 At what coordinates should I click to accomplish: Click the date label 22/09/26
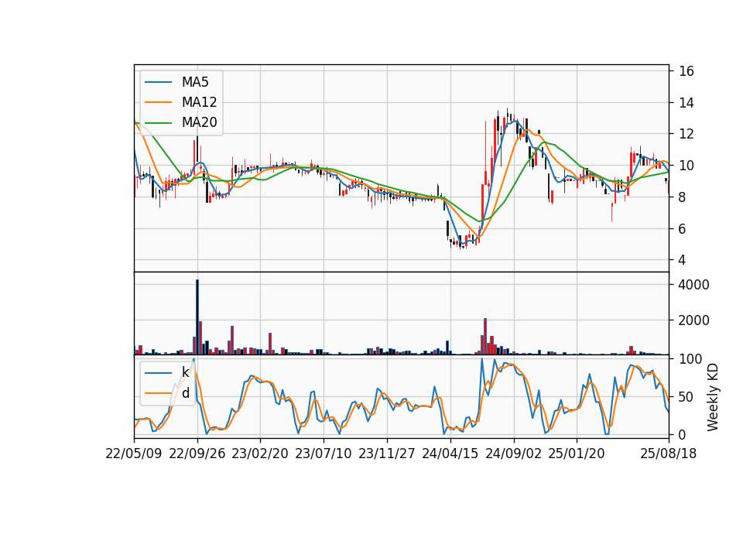tap(197, 454)
